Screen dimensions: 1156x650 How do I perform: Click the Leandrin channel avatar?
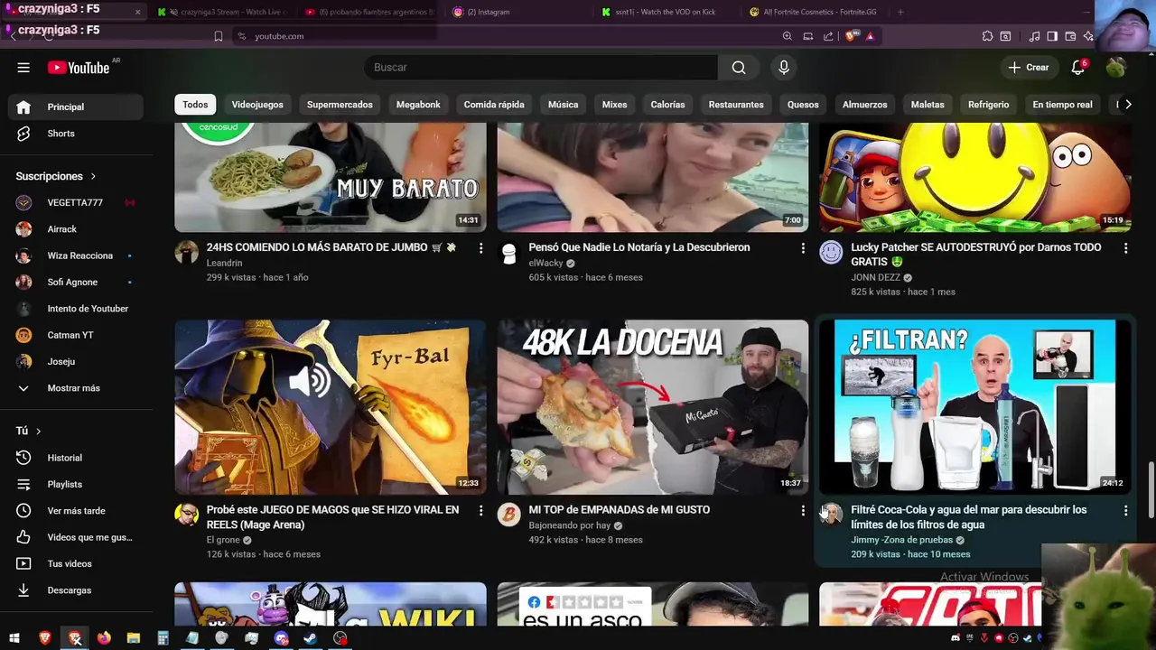pyautogui.click(x=187, y=252)
